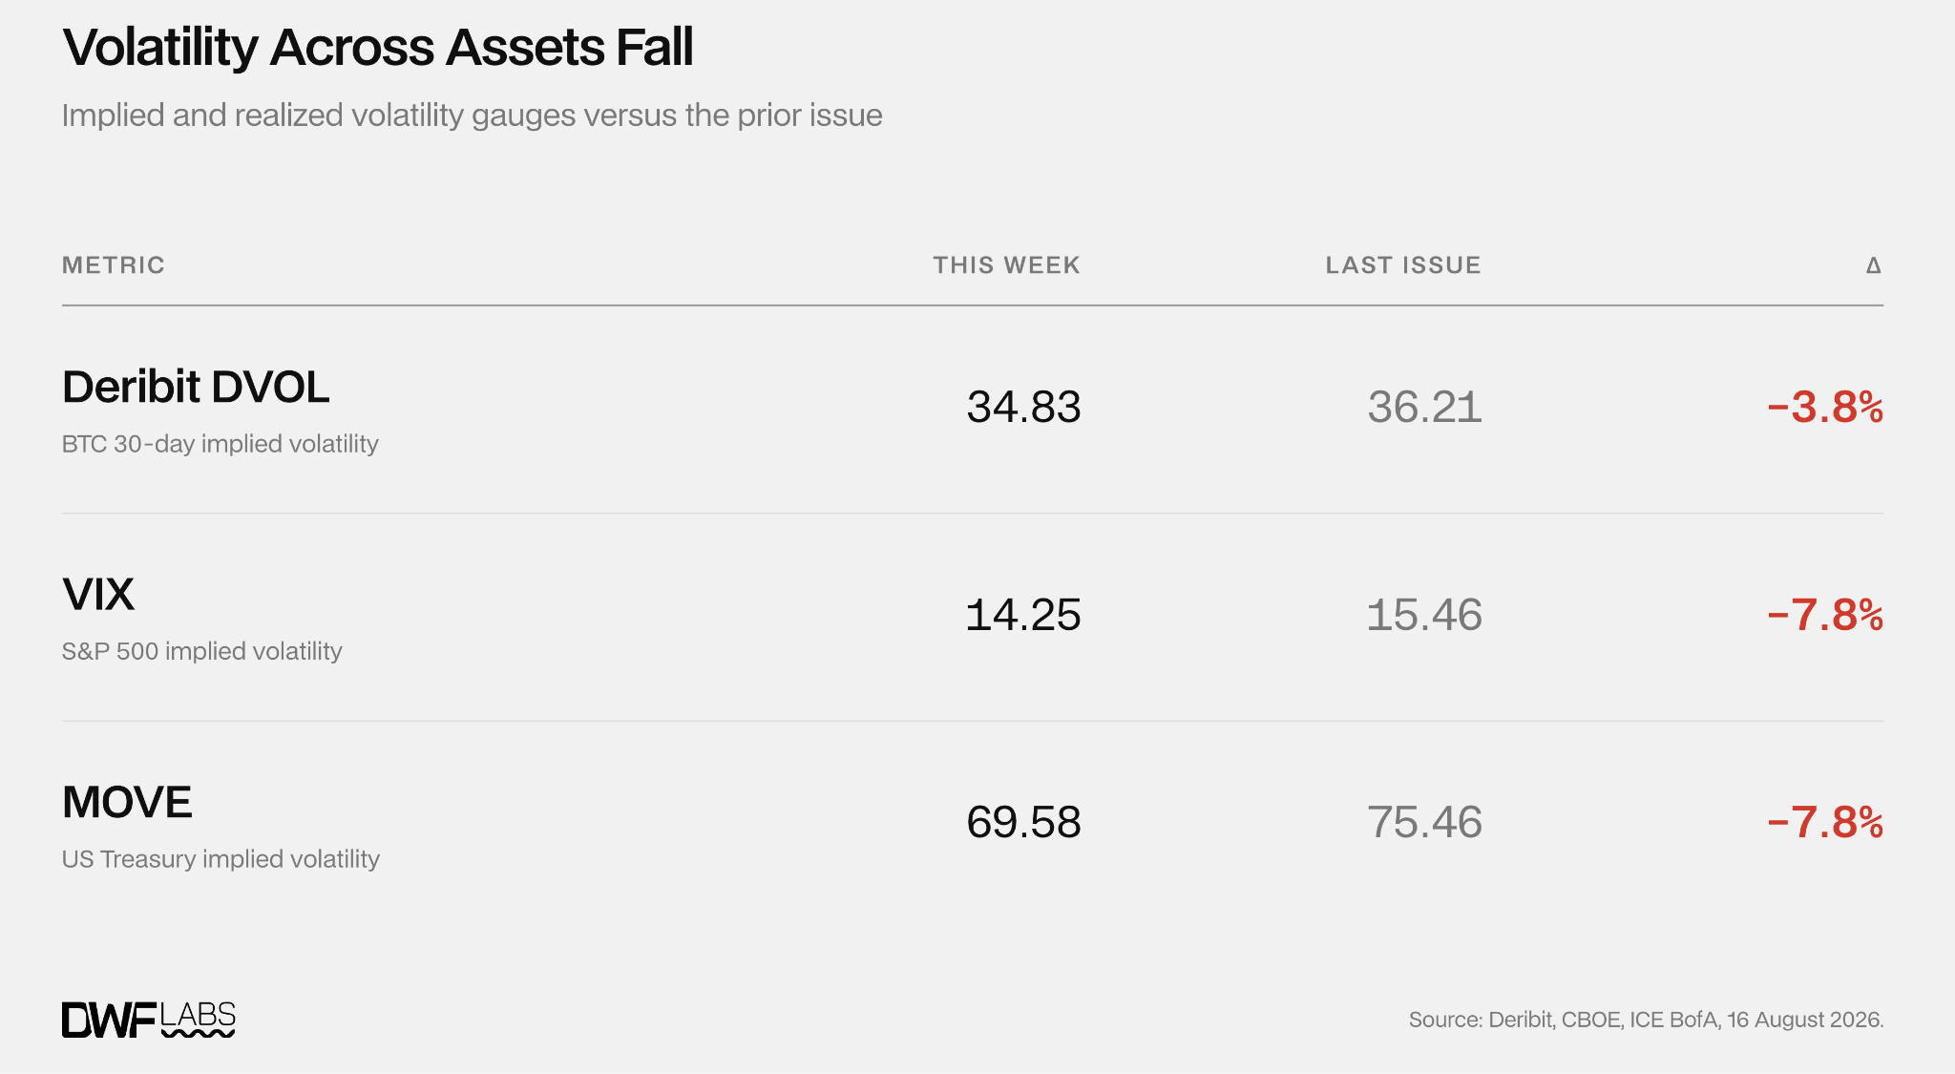Select the LAST ISSUE column header
Image resolution: width=1955 pixels, height=1074 pixels.
tap(1403, 265)
